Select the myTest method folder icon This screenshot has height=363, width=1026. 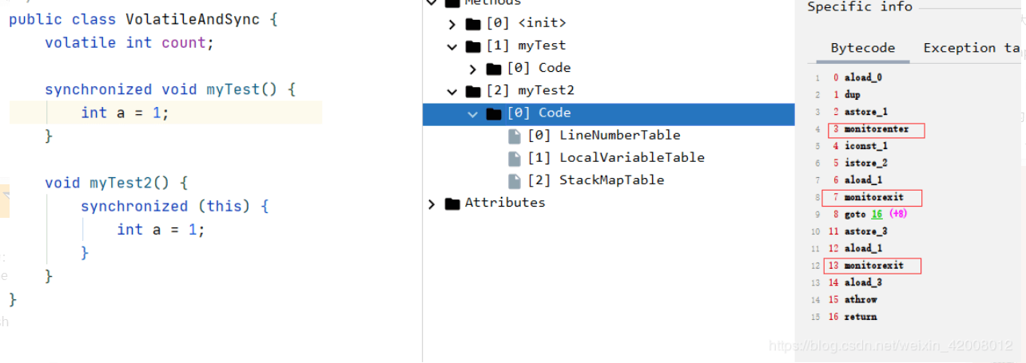(x=473, y=45)
